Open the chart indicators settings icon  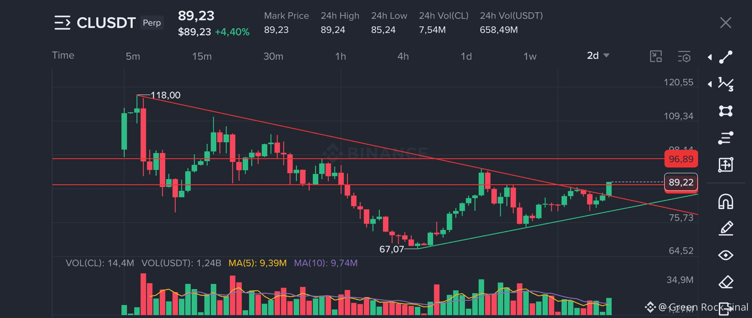click(684, 56)
